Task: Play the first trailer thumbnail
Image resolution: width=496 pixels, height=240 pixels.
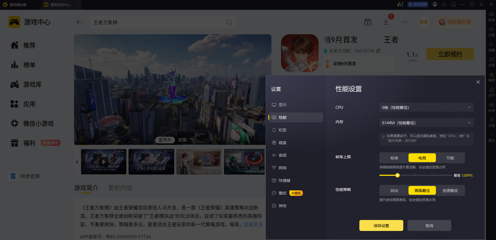Action: [104, 162]
